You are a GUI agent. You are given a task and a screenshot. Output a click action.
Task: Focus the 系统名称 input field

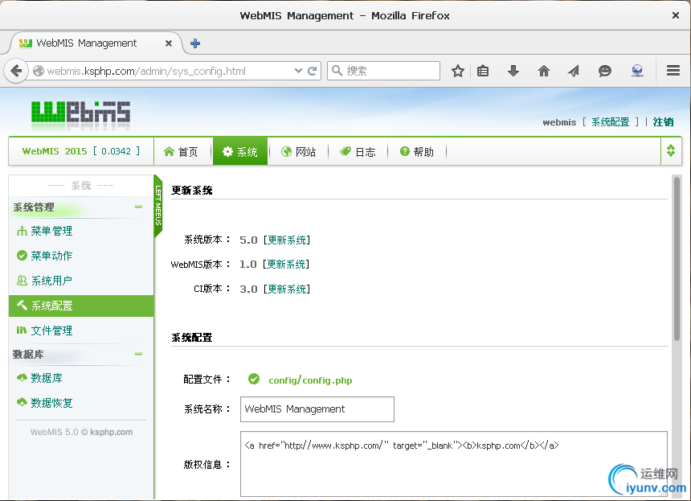[x=317, y=409]
